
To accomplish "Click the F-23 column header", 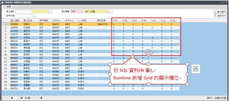I will point(175,21).
